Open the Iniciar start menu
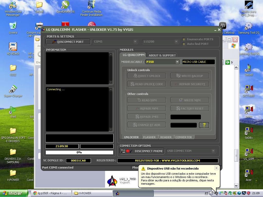 coord(14,193)
